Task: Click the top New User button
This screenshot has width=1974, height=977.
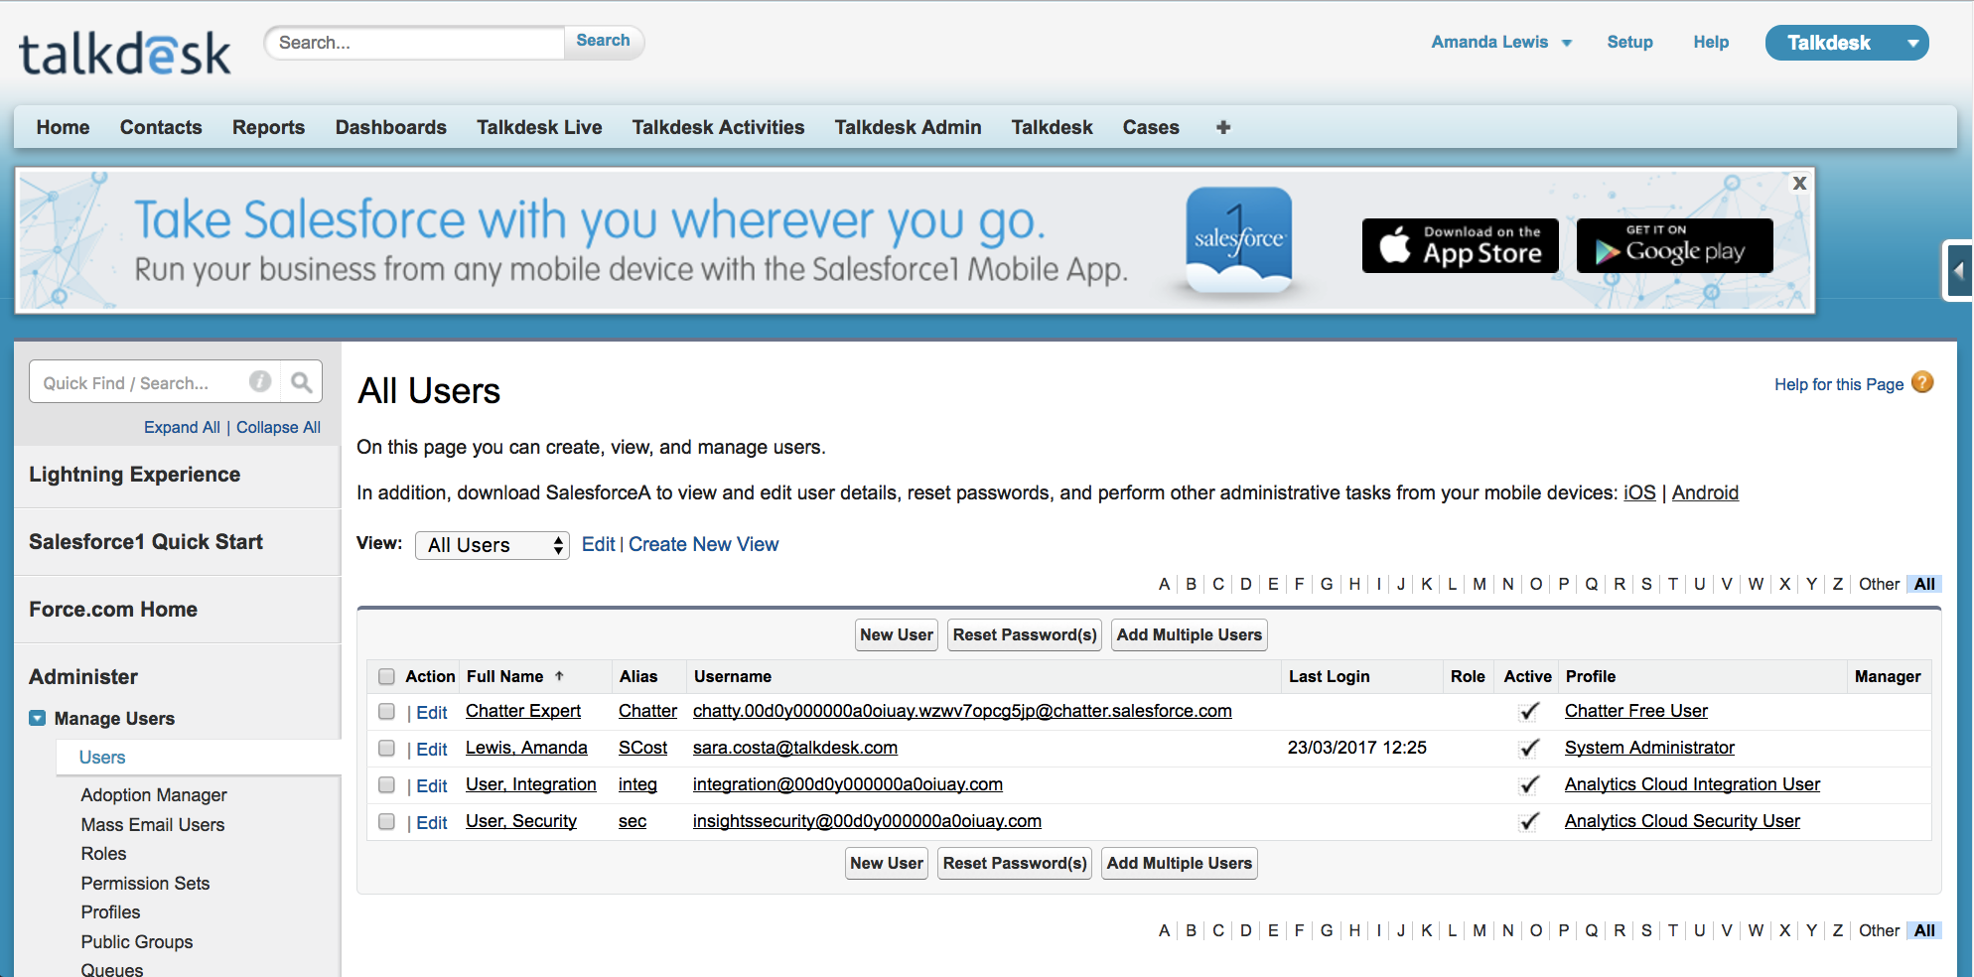Action: tap(896, 634)
